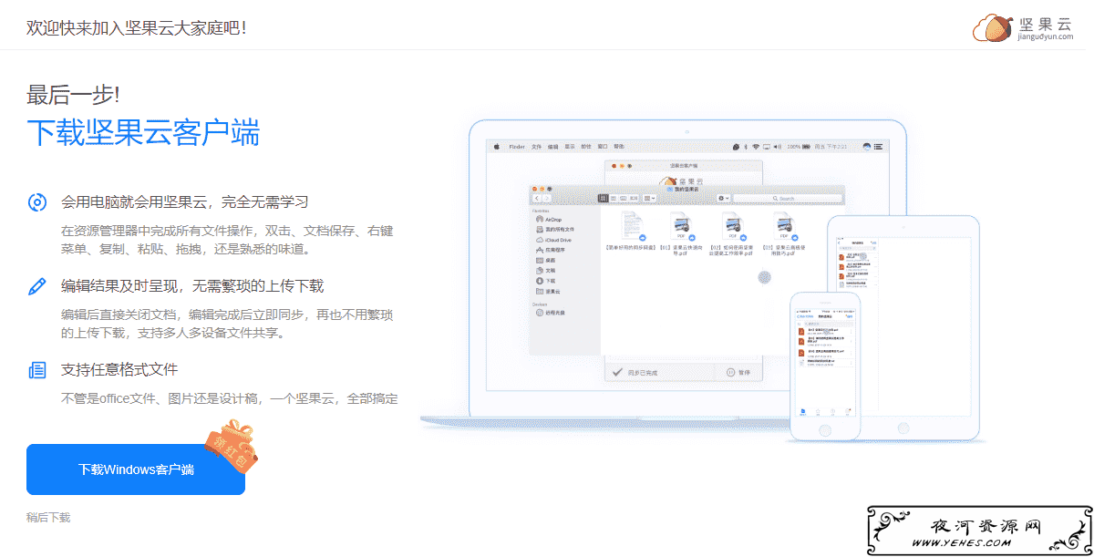Select 应用程序 in the Finder sidebar

(551, 250)
